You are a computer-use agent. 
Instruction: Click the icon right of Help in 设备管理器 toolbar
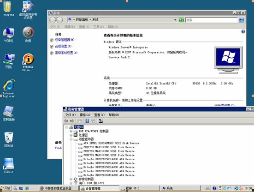pos(93,121)
